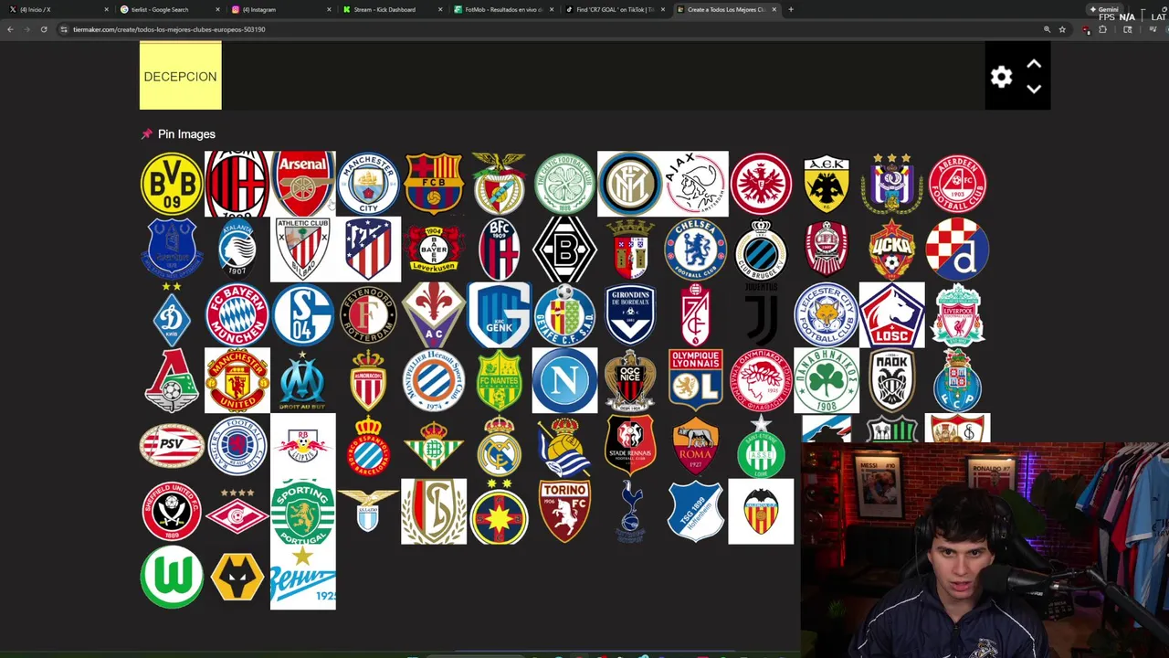
Task: Select the Ajax logo
Action: (696, 184)
